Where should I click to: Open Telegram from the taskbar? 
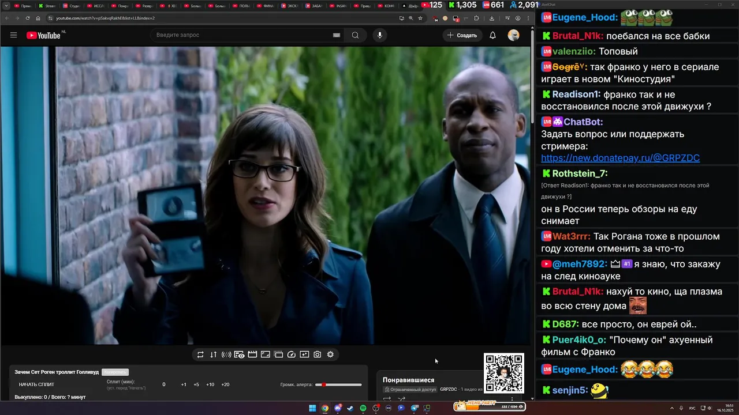click(414, 408)
